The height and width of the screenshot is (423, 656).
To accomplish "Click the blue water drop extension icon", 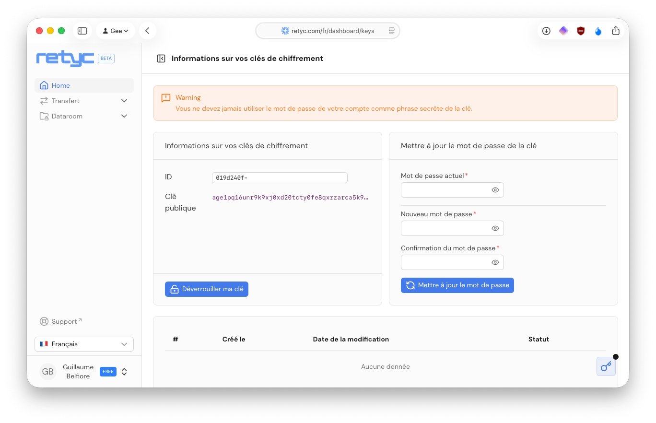I will tap(598, 31).
